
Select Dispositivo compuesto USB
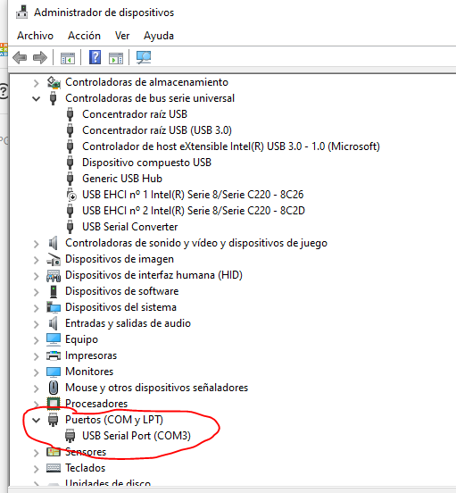point(146,163)
